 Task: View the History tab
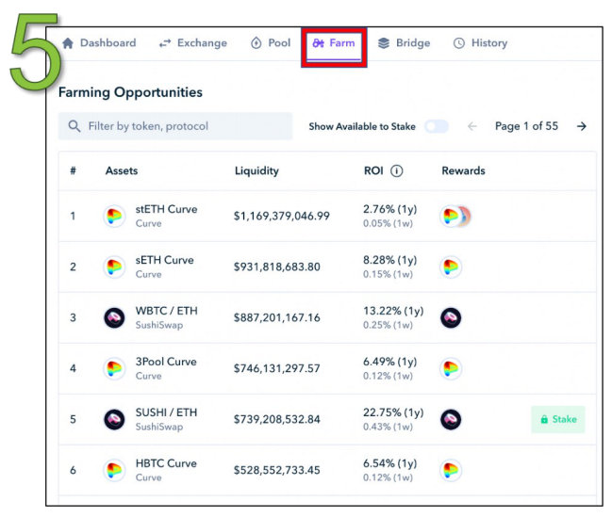pos(480,43)
